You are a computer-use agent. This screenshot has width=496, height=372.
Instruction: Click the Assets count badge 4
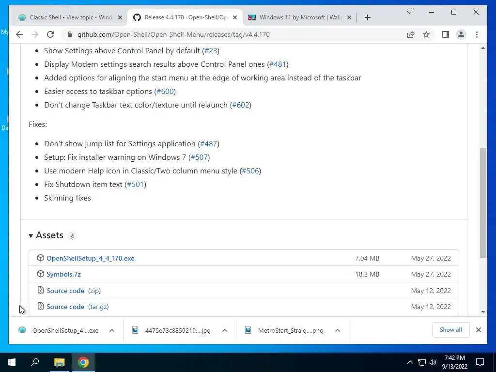[x=72, y=236]
